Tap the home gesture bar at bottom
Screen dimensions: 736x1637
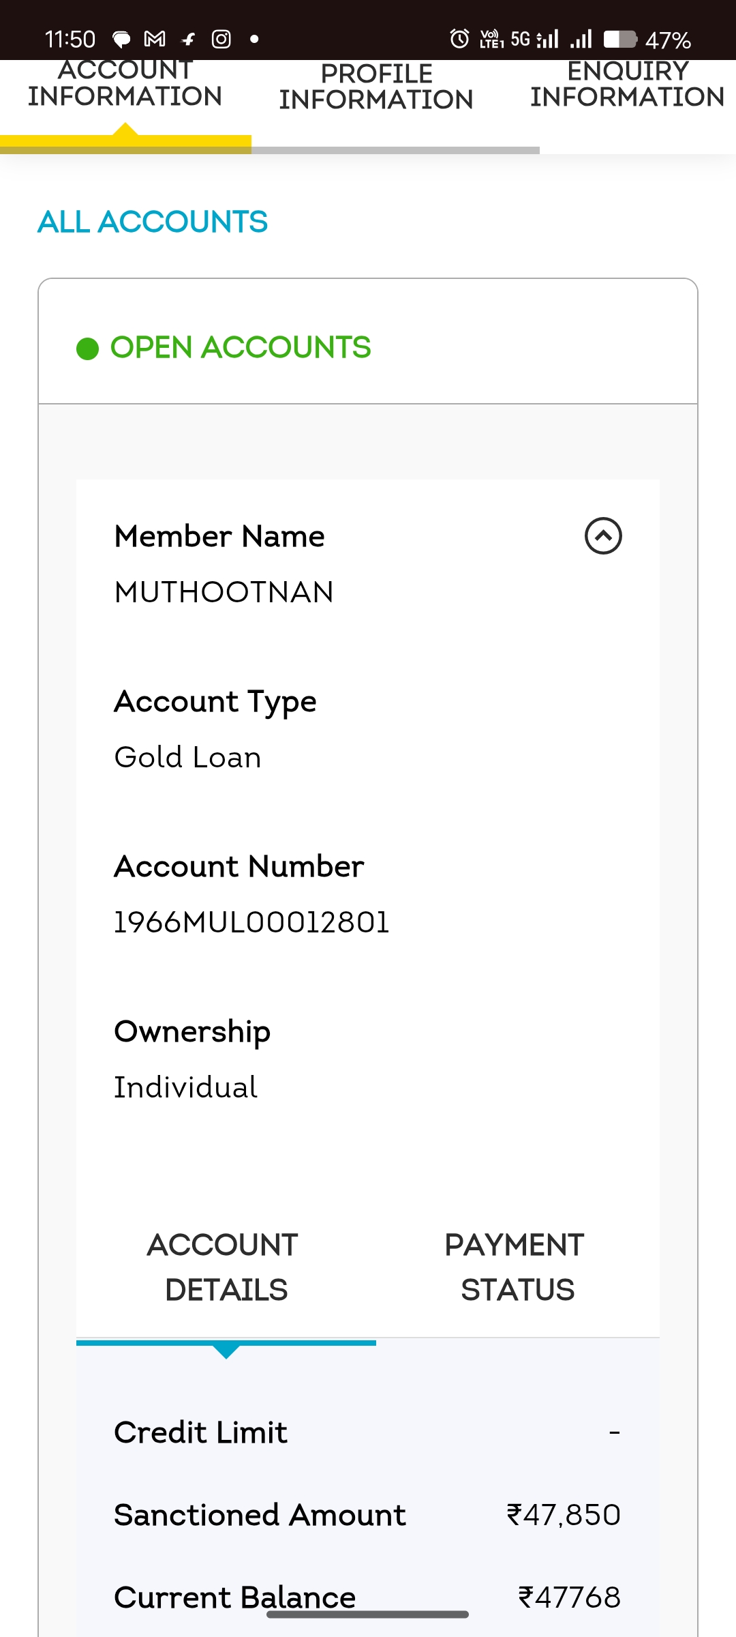tap(367, 1614)
